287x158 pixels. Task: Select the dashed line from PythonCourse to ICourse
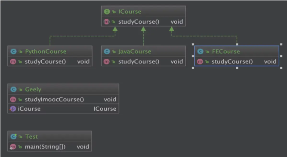point(82,36)
